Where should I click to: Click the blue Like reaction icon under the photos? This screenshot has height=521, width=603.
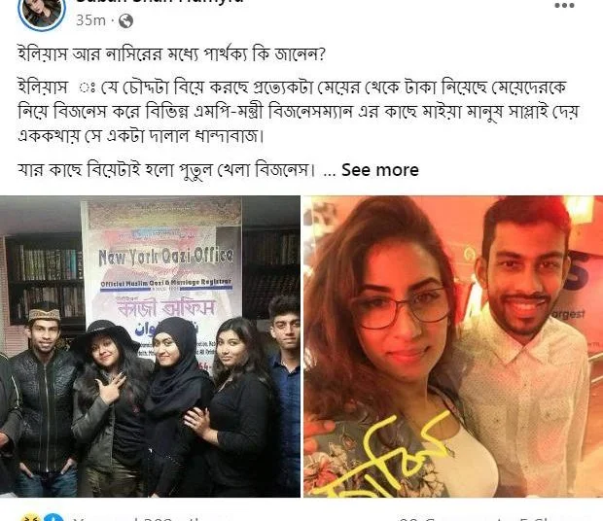53,518
